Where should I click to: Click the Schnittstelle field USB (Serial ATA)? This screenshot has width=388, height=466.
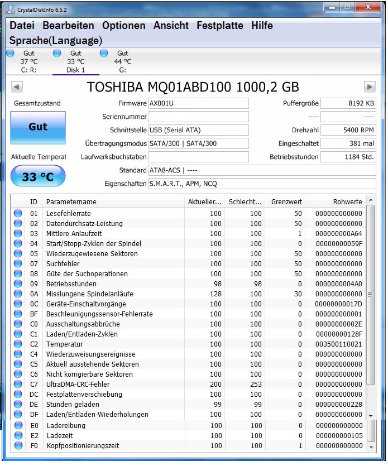pyautogui.click(x=199, y=130)
